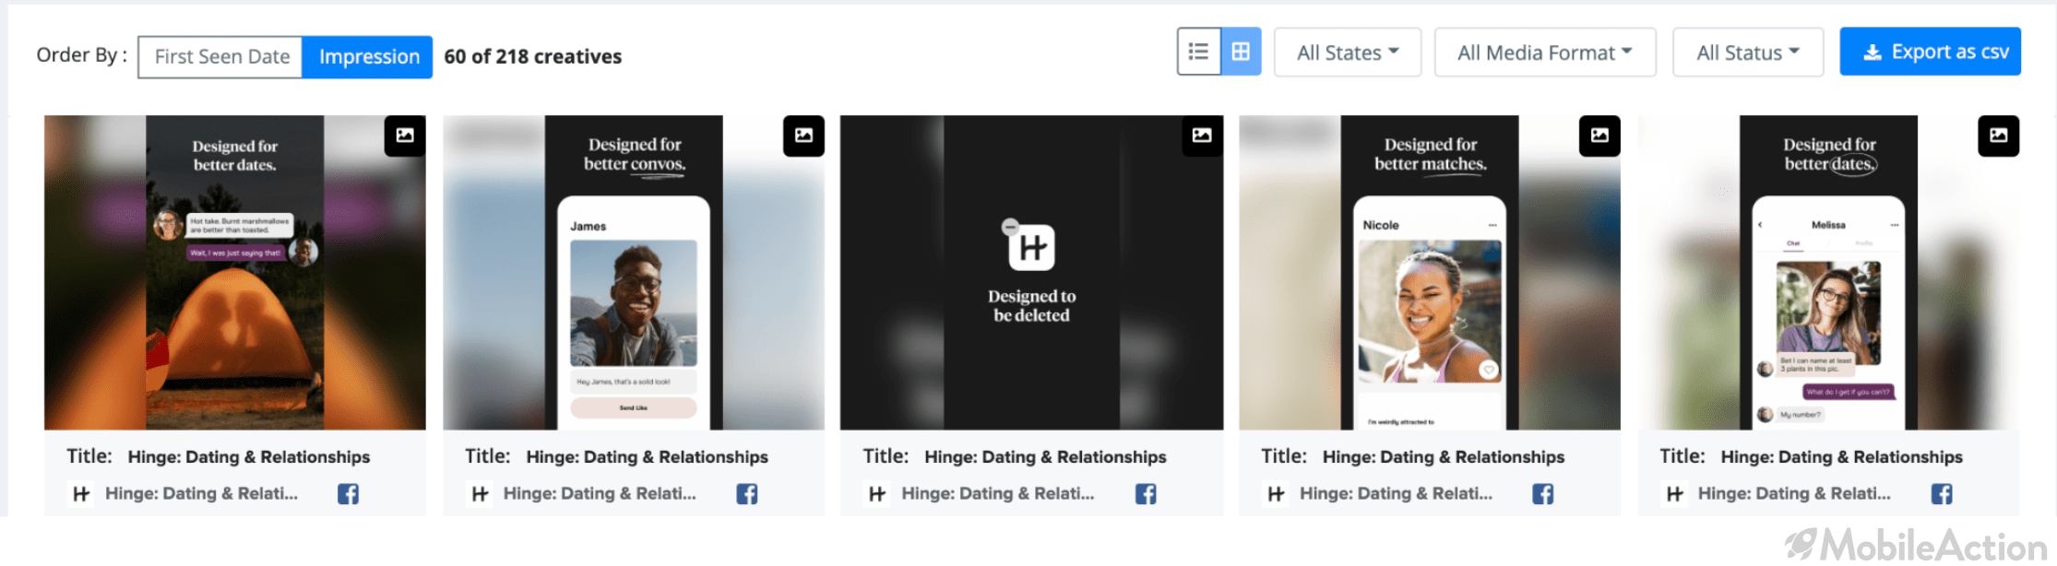The width and height of the screenshot is (2057, 566).
Task: Open the All States dropdown
Action: coord(1348,53)
